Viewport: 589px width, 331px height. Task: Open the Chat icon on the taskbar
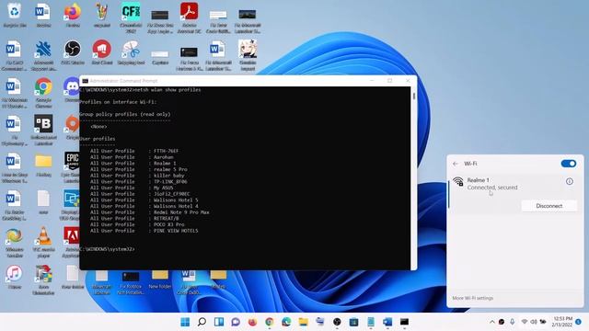pyautogui.click(x=236, y=322)
